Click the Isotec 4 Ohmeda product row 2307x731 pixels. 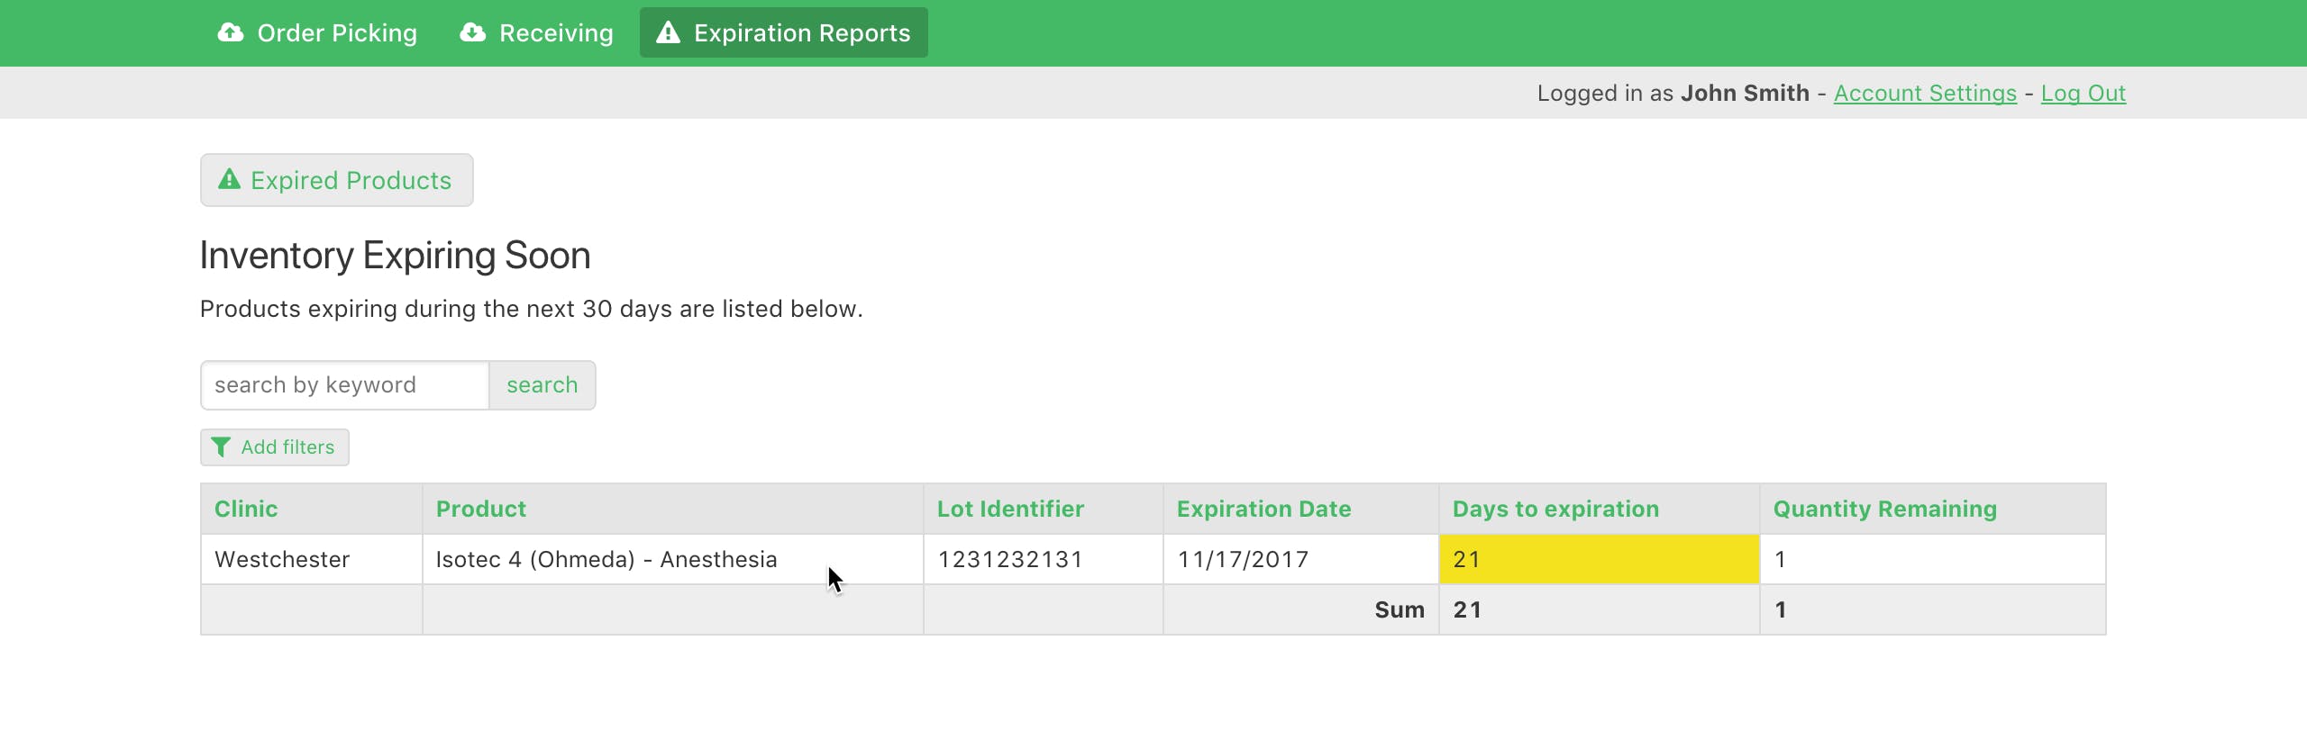606,558
